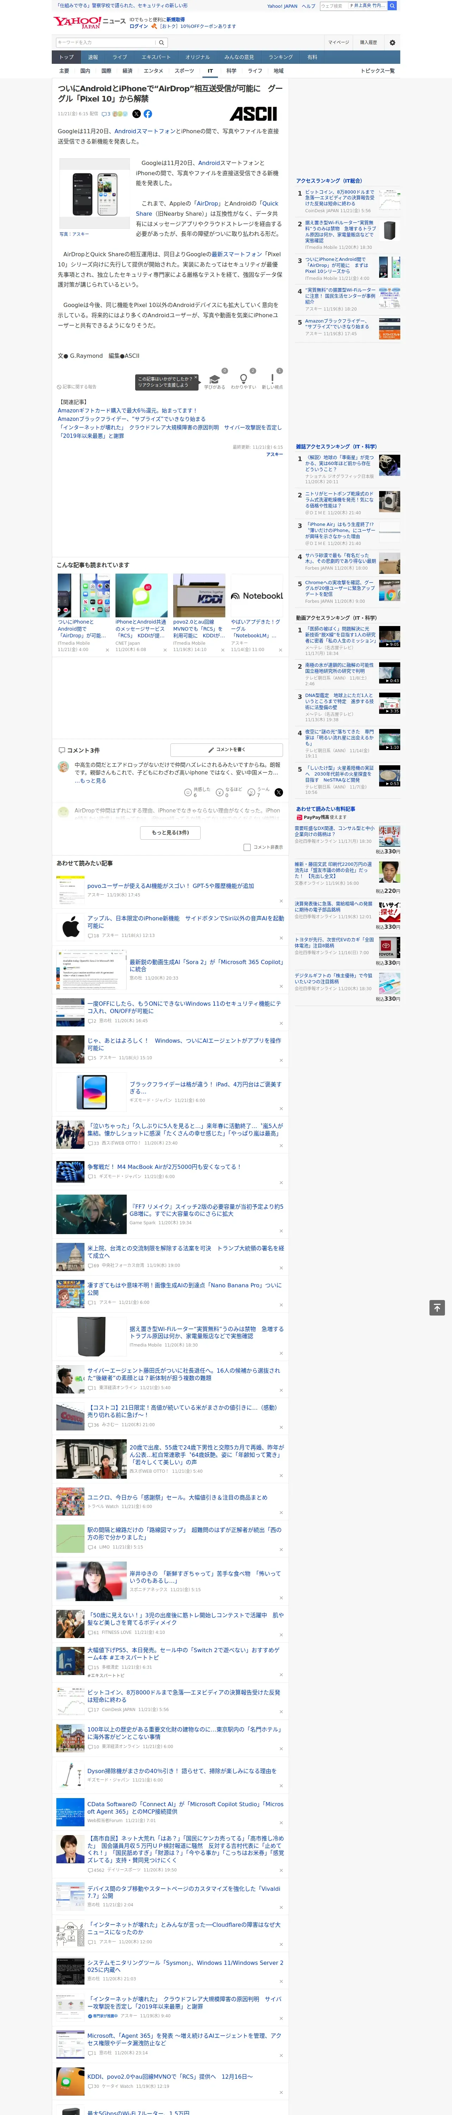Click the back-to-top arrow button
This screenshot has height=2115, width=452.
(x=437, y=1308)
